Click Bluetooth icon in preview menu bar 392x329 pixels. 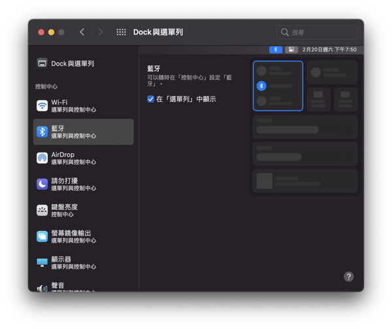pos(276,50)
